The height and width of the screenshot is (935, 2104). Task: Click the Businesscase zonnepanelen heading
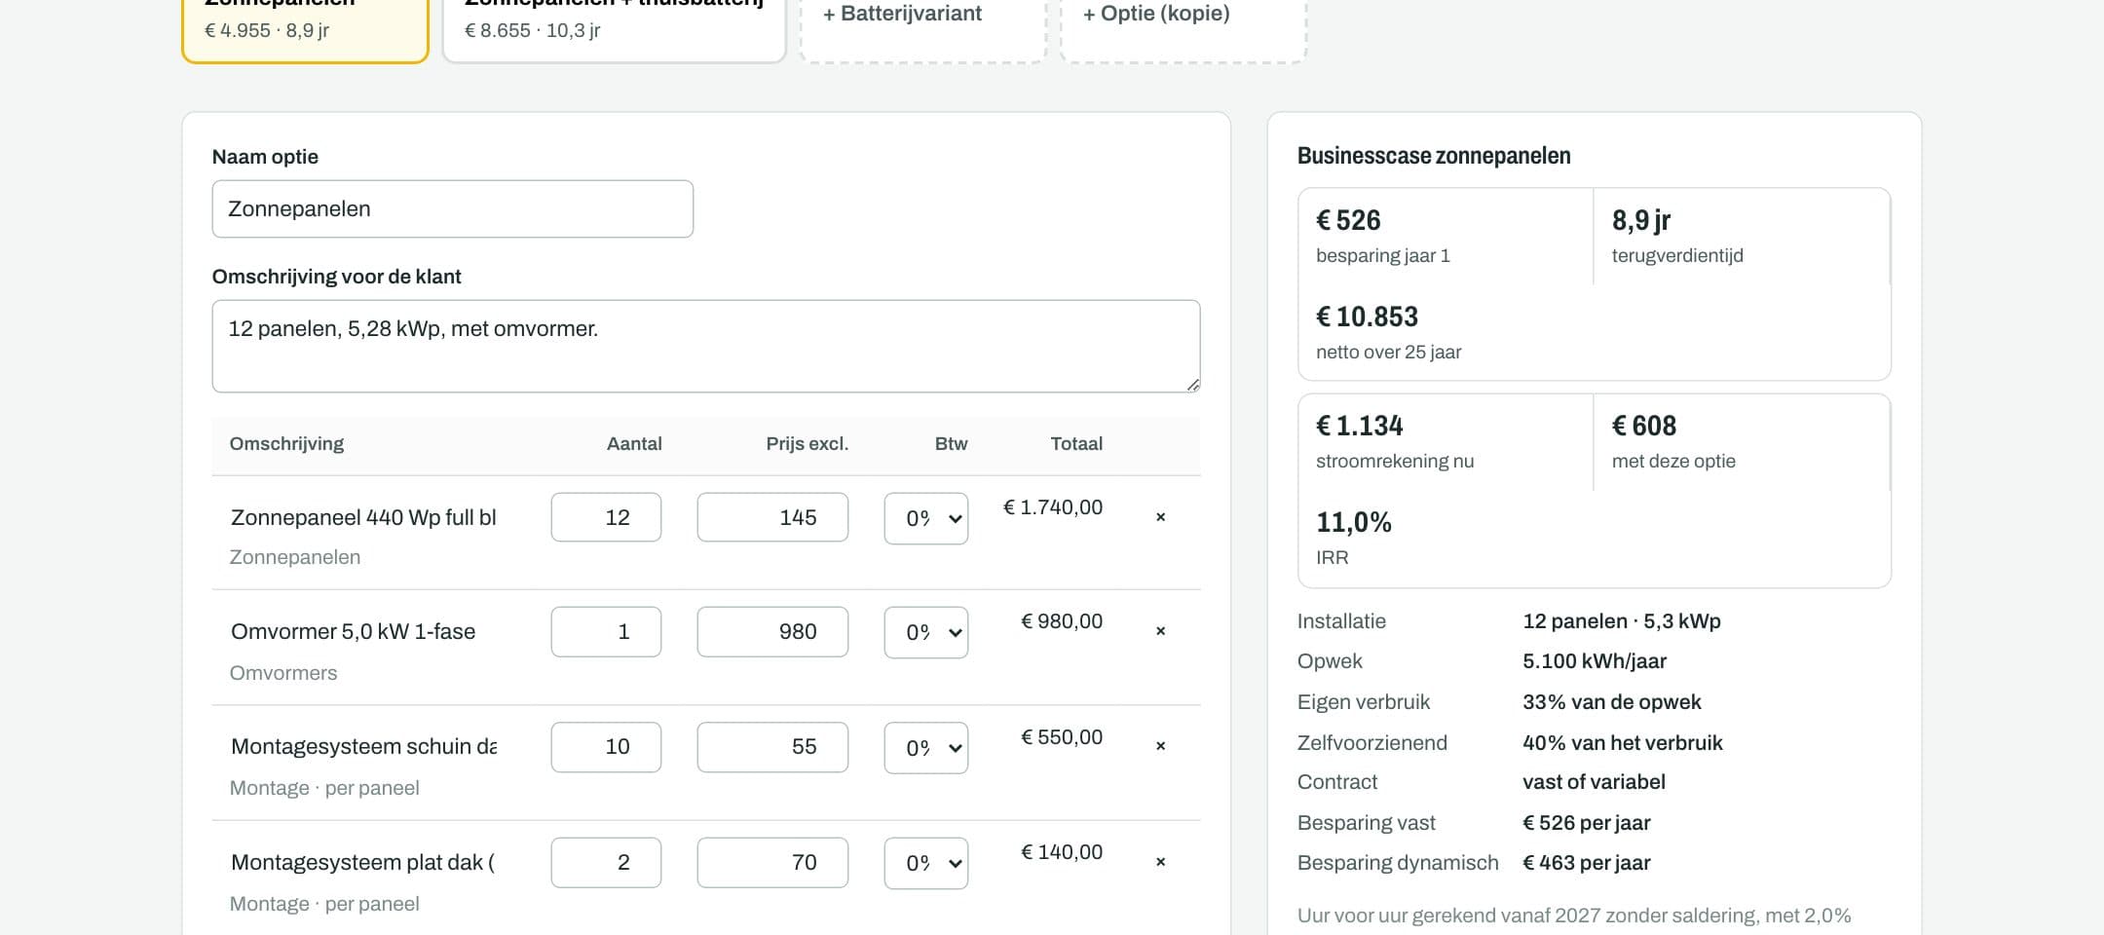coord(1434,156)
